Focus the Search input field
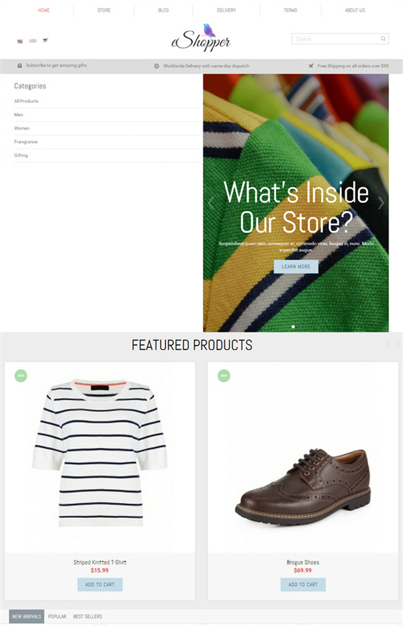403x626 pixels. 340,39
